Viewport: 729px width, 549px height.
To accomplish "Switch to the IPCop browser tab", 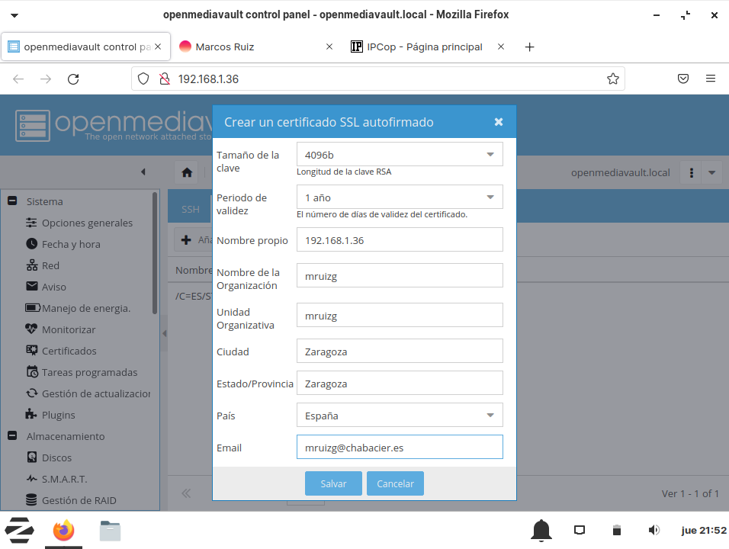I will [424, 47].
